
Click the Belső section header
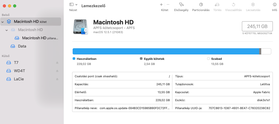(x=6, y=15)
